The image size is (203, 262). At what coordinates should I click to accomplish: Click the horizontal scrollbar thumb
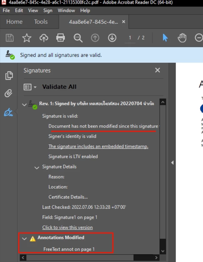pos(80,258)
